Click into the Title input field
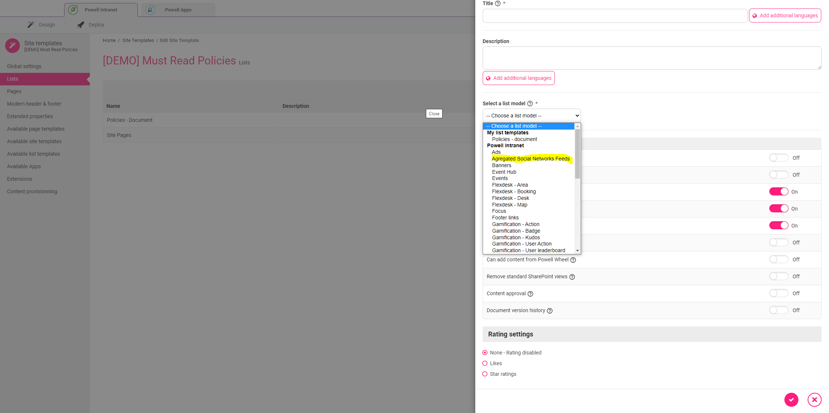829x413 pixels. tap(615, 16)
